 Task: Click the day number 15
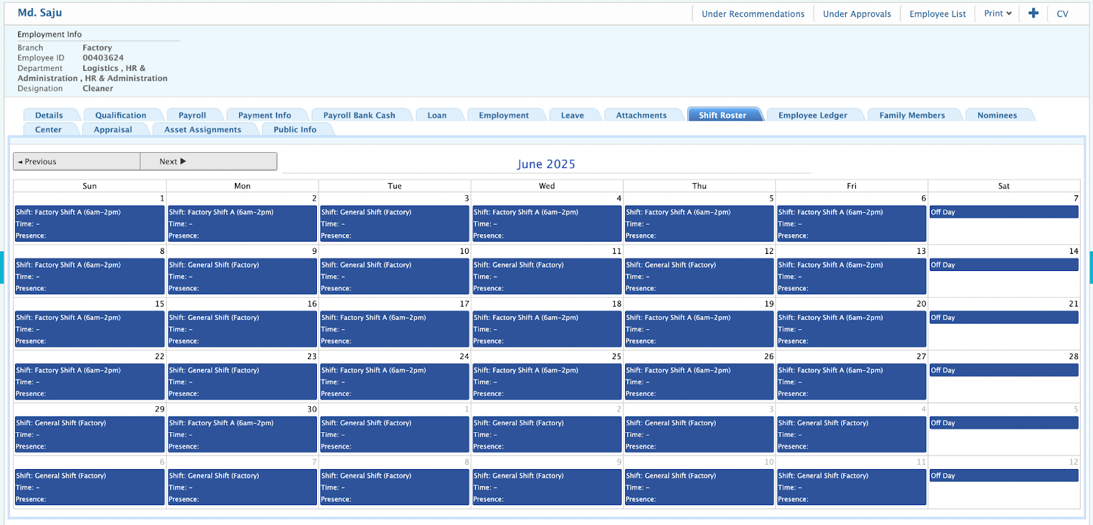pyautogui.click(x=159, y=304)
